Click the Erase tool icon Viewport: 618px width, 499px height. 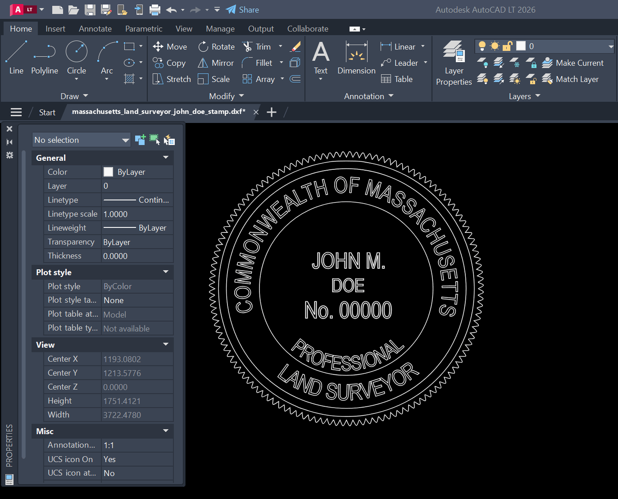295,46
